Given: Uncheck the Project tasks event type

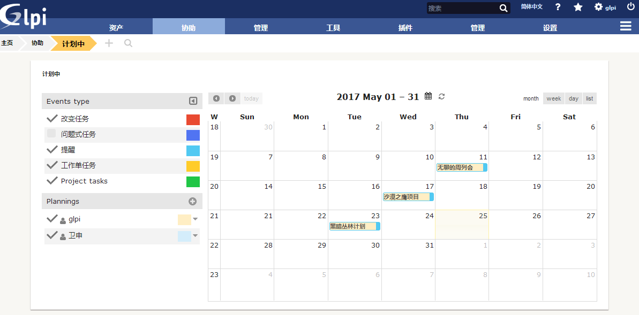Looking at the screenshot, I should [52, 181].
